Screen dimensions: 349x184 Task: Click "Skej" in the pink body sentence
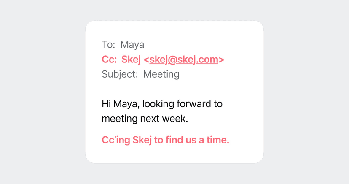(142, 140)
